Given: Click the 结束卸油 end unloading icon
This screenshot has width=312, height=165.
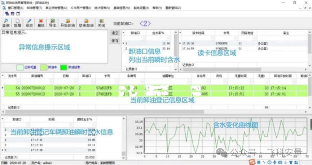Looking at the screenshot, I should pyautogui.click(x=86, y=23).
